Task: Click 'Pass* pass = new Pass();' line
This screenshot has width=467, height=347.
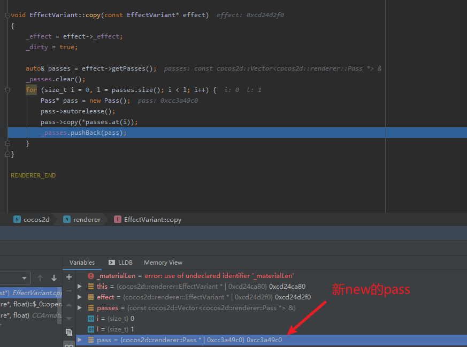Action: tap(86, 101)
